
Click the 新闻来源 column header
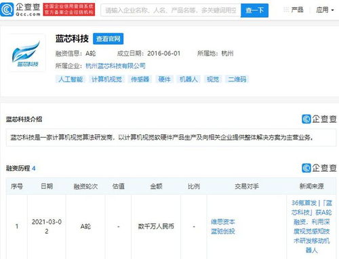(311, 186)
